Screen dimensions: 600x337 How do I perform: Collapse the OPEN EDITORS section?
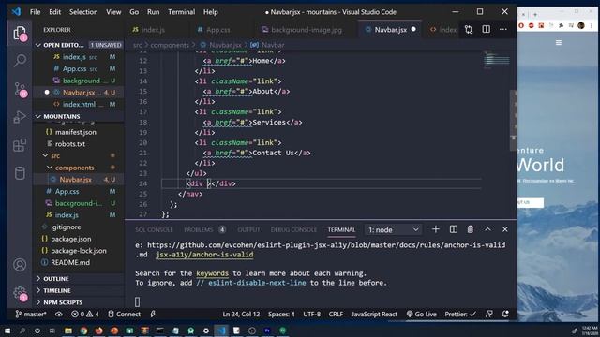[x=79, y=45]
